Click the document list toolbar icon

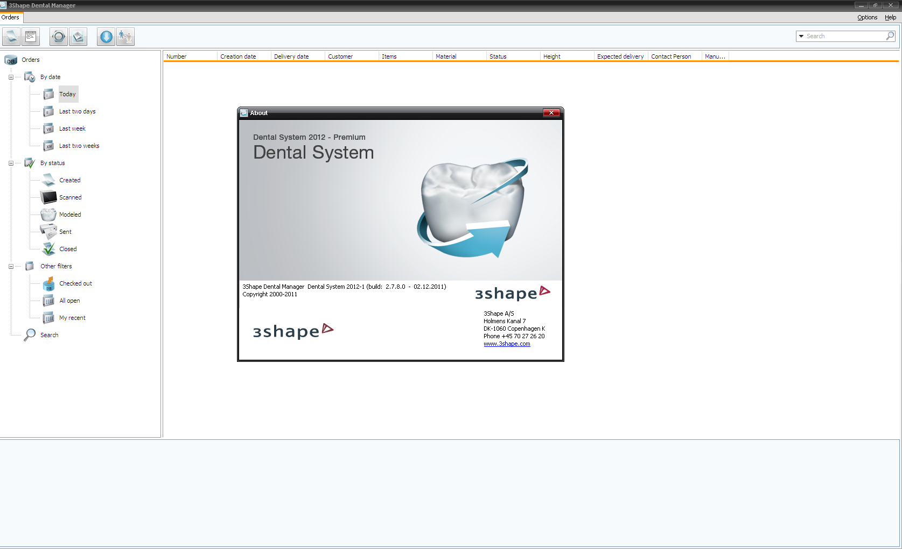pos(31,37)
